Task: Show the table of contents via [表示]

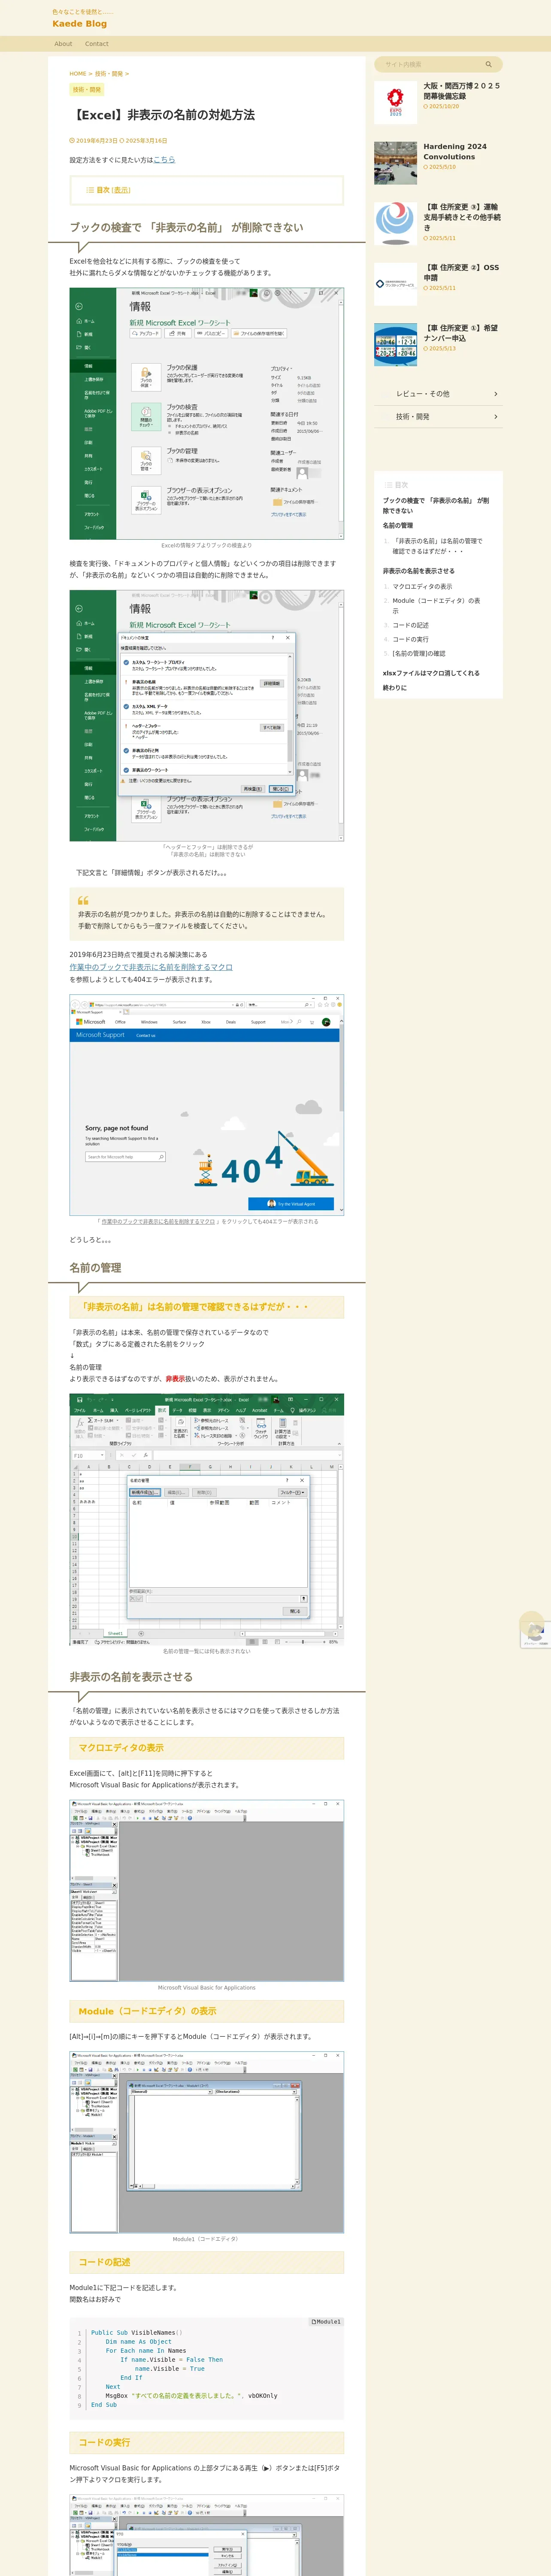Action: 120,190
